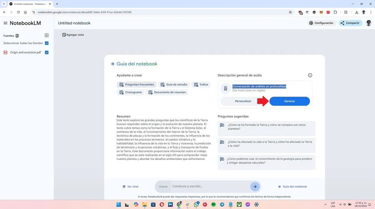Click the Personalizar button
The width and height of the screenshot is (375, 209).
point(243,101)
